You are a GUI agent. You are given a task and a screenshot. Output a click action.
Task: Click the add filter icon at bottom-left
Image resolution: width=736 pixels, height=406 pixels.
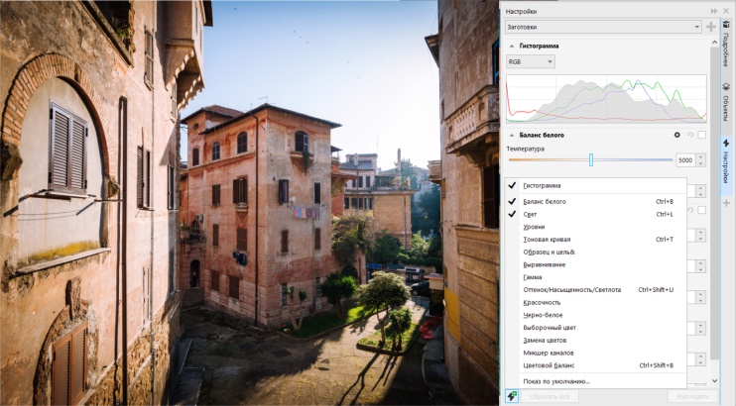[x=510, y=395]
